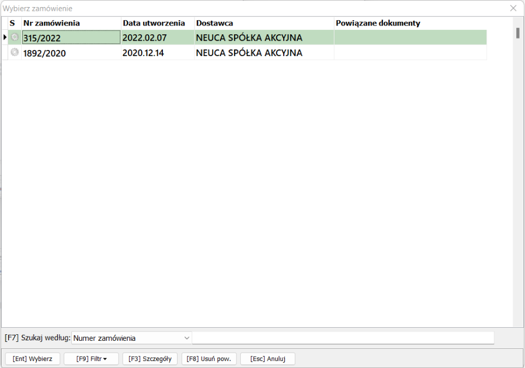Click the status gear icon for order 1892/2020
Viewport: 525px width, 368px height.
coord(14,52)
